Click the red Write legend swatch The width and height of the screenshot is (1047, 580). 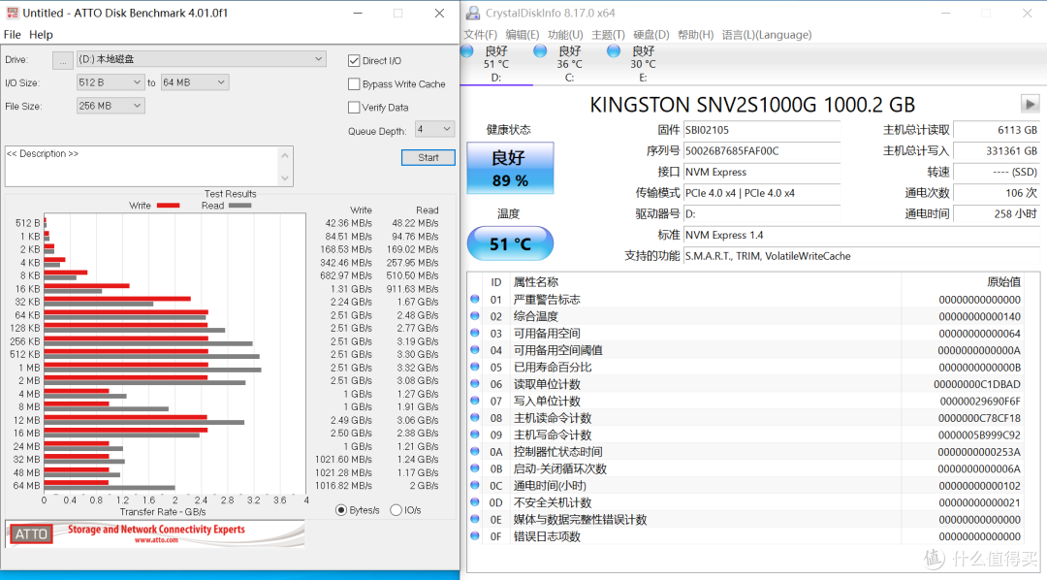(x=168, y=206)
